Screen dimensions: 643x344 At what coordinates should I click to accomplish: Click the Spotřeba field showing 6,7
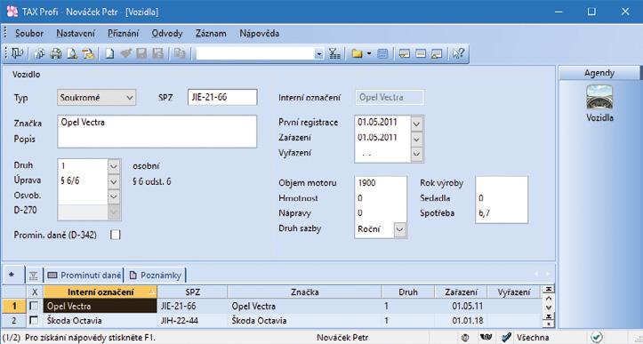tap(502, 214)
